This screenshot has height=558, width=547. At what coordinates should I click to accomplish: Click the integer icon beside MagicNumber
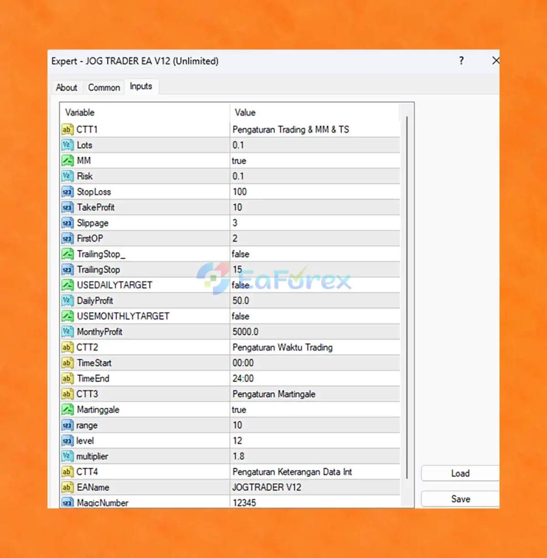[x=67, y=502]
